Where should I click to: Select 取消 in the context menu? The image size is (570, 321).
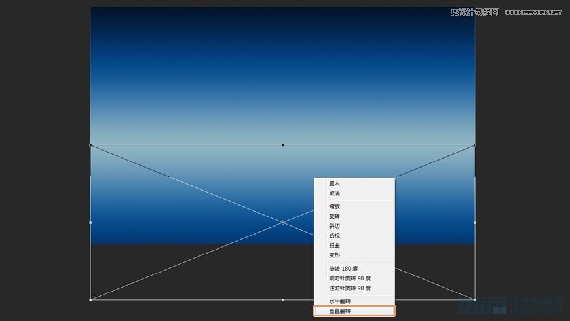coord(335,193)
